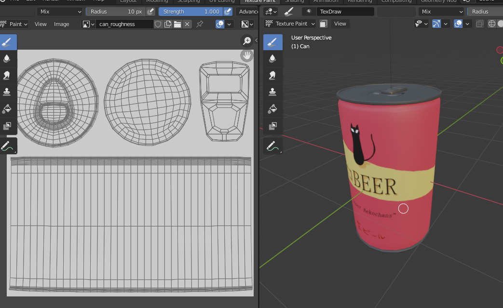This screenshot has width=503, height=308.
Task: Select the Clone stamp tool in image editor
Action: [7, 92]
